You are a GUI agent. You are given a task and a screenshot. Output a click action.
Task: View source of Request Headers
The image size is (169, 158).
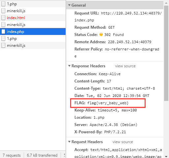(123, 142)
